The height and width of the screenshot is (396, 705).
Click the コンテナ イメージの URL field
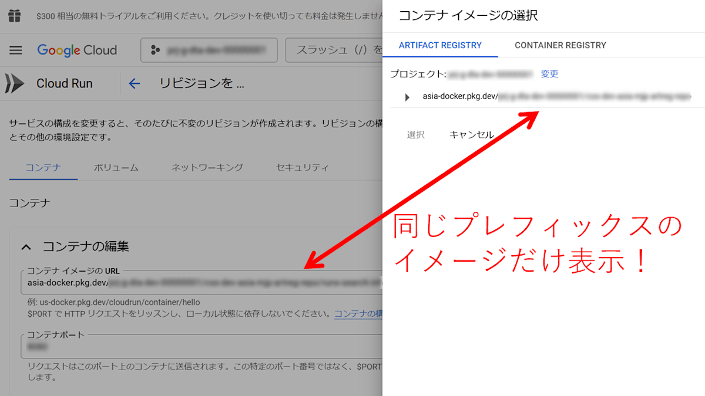(x=202, y=283)
